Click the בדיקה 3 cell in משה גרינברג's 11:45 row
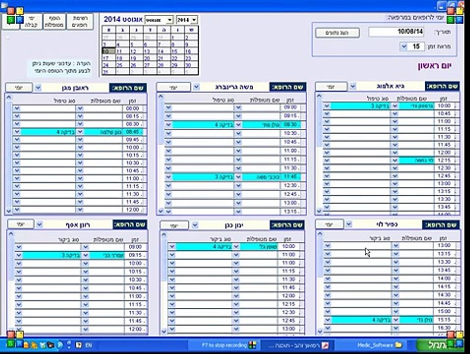 tap(203, 177)
